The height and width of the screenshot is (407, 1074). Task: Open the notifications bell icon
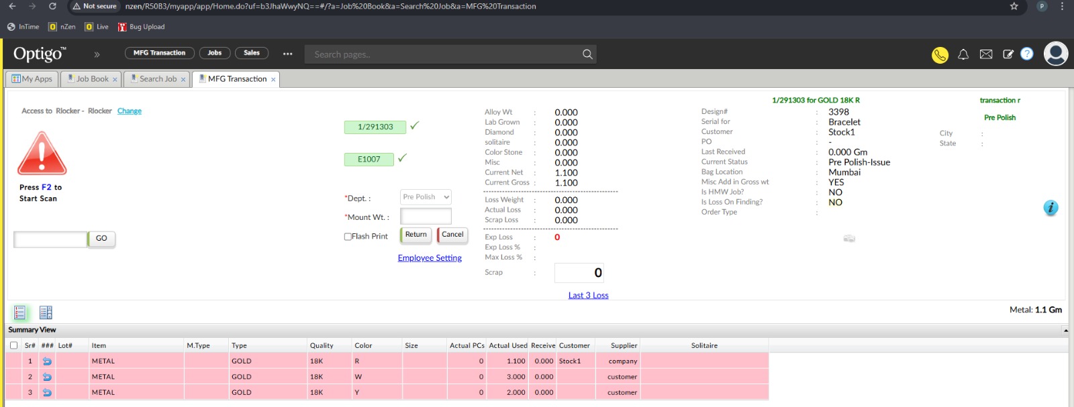(963, 55)
